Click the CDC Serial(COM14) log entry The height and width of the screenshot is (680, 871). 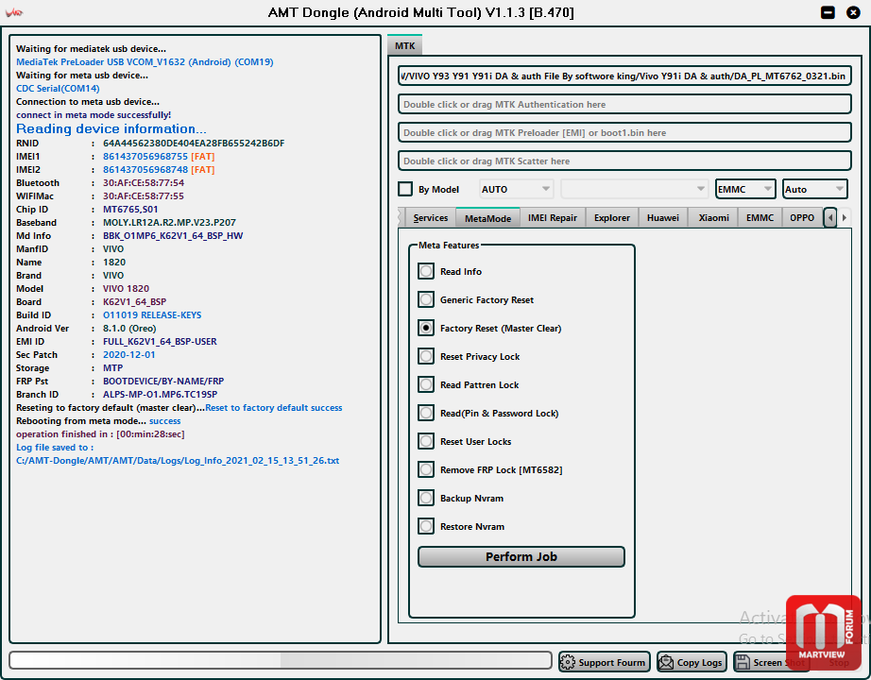pos(58,89)
